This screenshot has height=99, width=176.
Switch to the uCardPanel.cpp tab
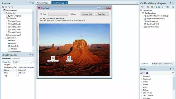[x=60, y=3]
